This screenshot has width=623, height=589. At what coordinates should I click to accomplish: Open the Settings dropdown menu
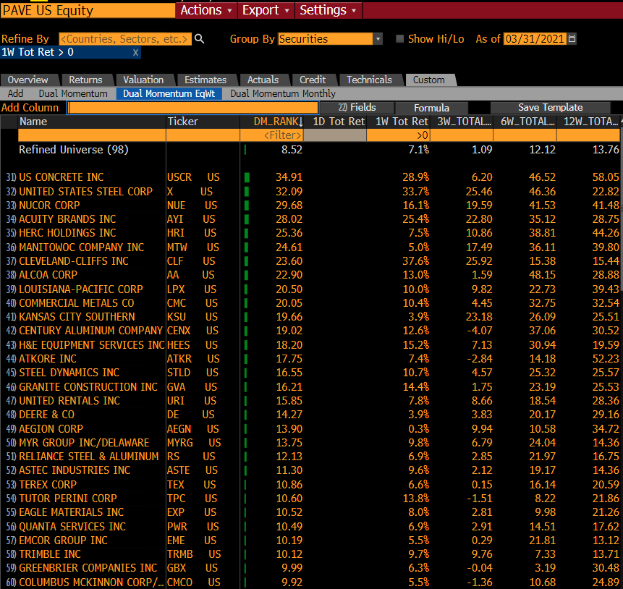[x=329, y=10]
